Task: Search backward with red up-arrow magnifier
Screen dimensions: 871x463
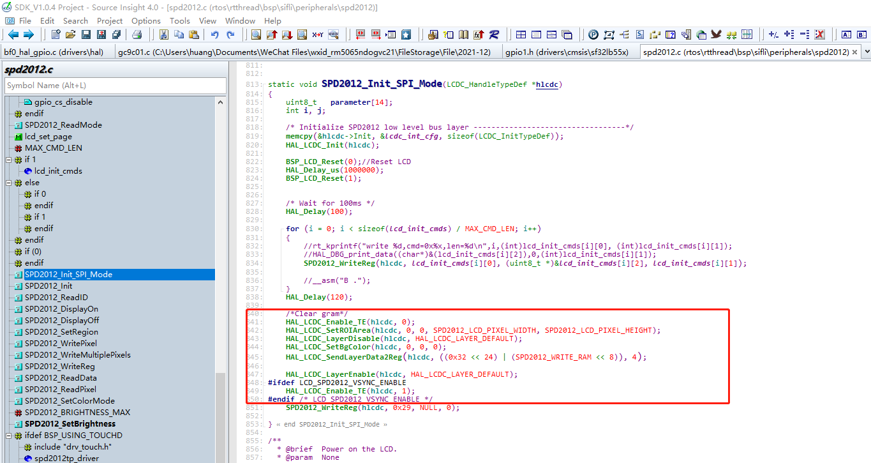Action: (272, 34)
